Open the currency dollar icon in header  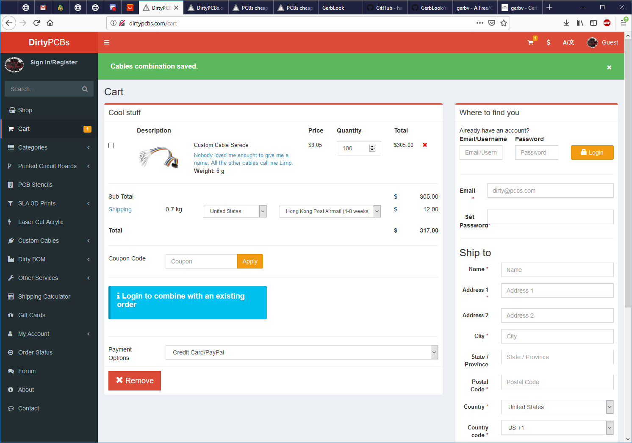(x=549, y=42)
